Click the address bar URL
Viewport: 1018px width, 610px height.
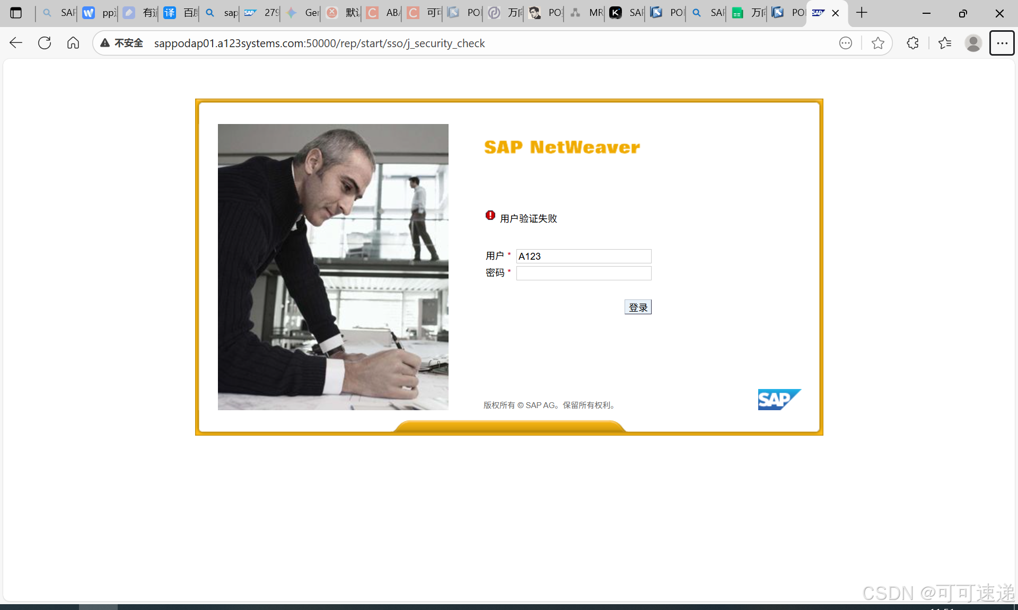(319, 43)
